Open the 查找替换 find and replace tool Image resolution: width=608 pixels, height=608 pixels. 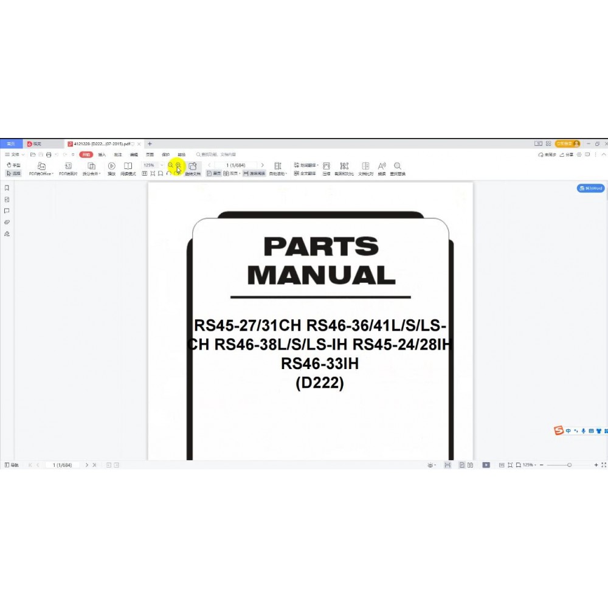point(396,168)
